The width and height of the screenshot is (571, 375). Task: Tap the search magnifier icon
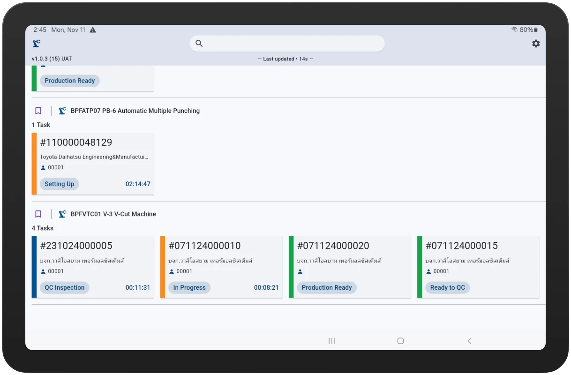(x=199, y=44)
